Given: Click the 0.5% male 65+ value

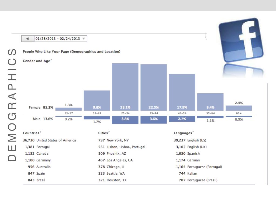Looking at the screenshot, I should [239, 119].
